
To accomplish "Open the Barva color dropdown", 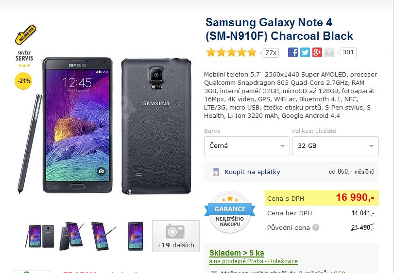I will click(x=247, y=146).
